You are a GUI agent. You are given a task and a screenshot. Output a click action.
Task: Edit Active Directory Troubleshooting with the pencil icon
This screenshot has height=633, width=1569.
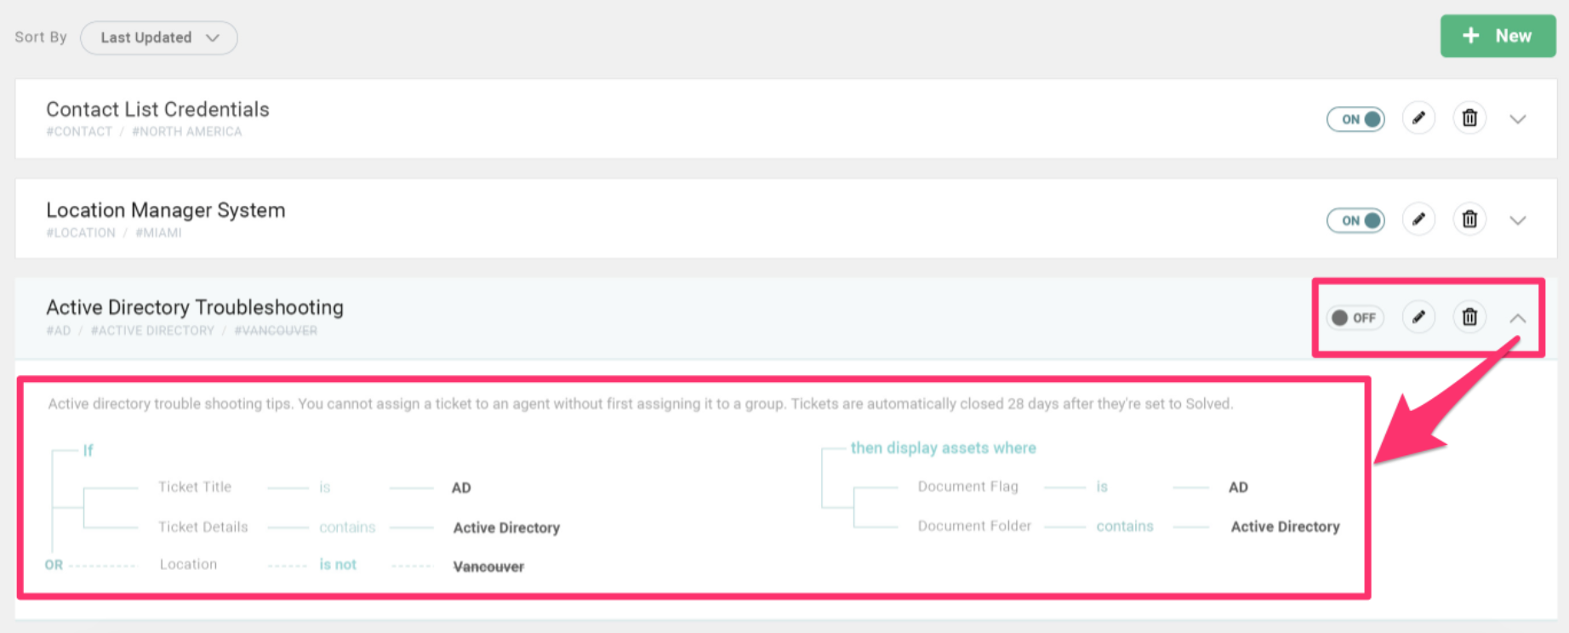tap(1418, 317)
